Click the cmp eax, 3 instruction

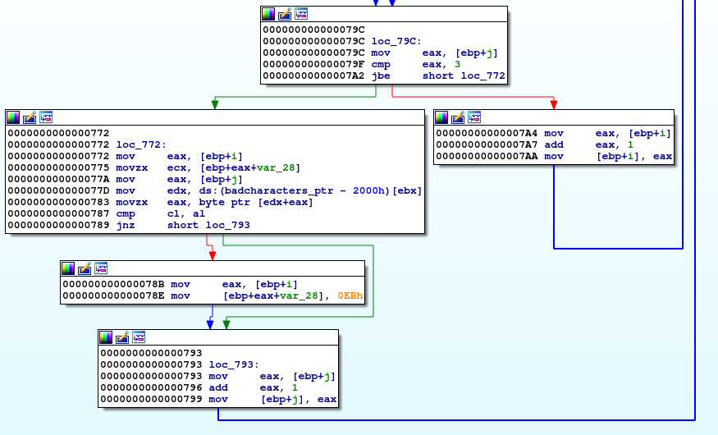tap(400, 65)
